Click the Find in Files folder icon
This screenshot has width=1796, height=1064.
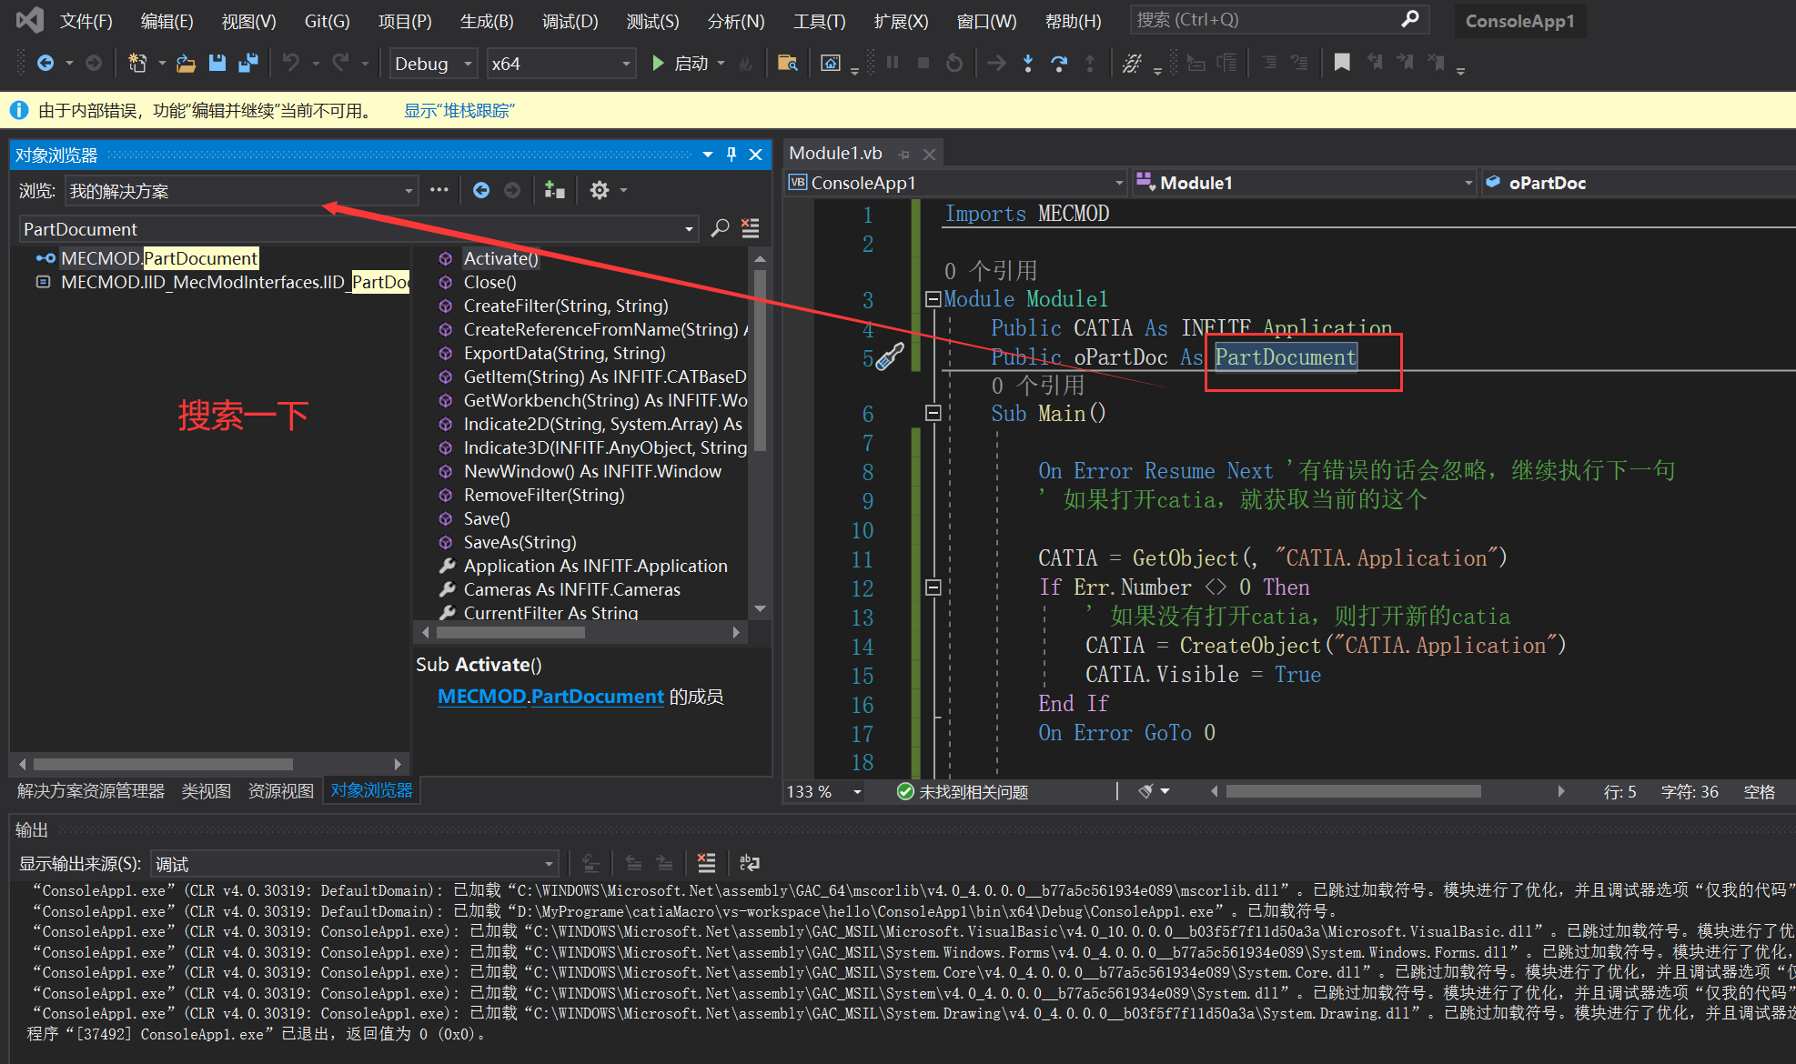[788, 63]
